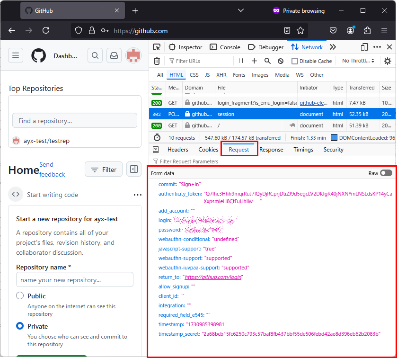
Task: Open Network settings gear icon
Action: [388, 61]
